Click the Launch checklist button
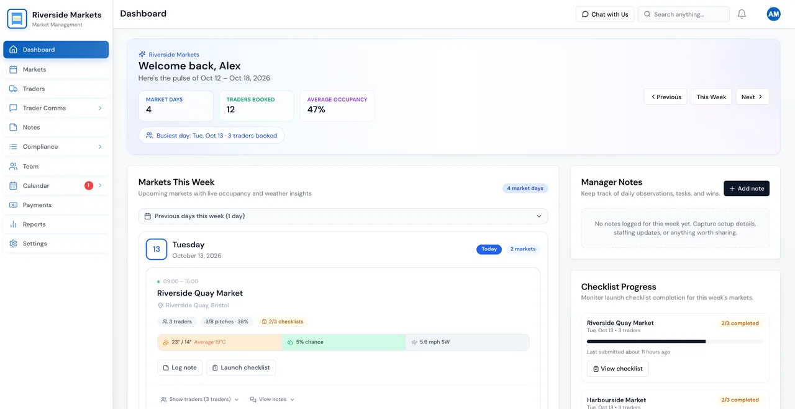This screenshot has height=409, width=795. pyautogui.click(x=241, y=367)
